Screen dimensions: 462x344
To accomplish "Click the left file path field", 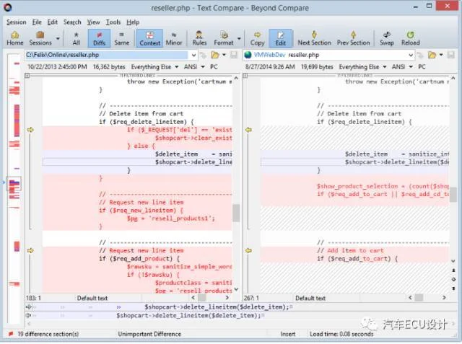I will pos(107,55).
